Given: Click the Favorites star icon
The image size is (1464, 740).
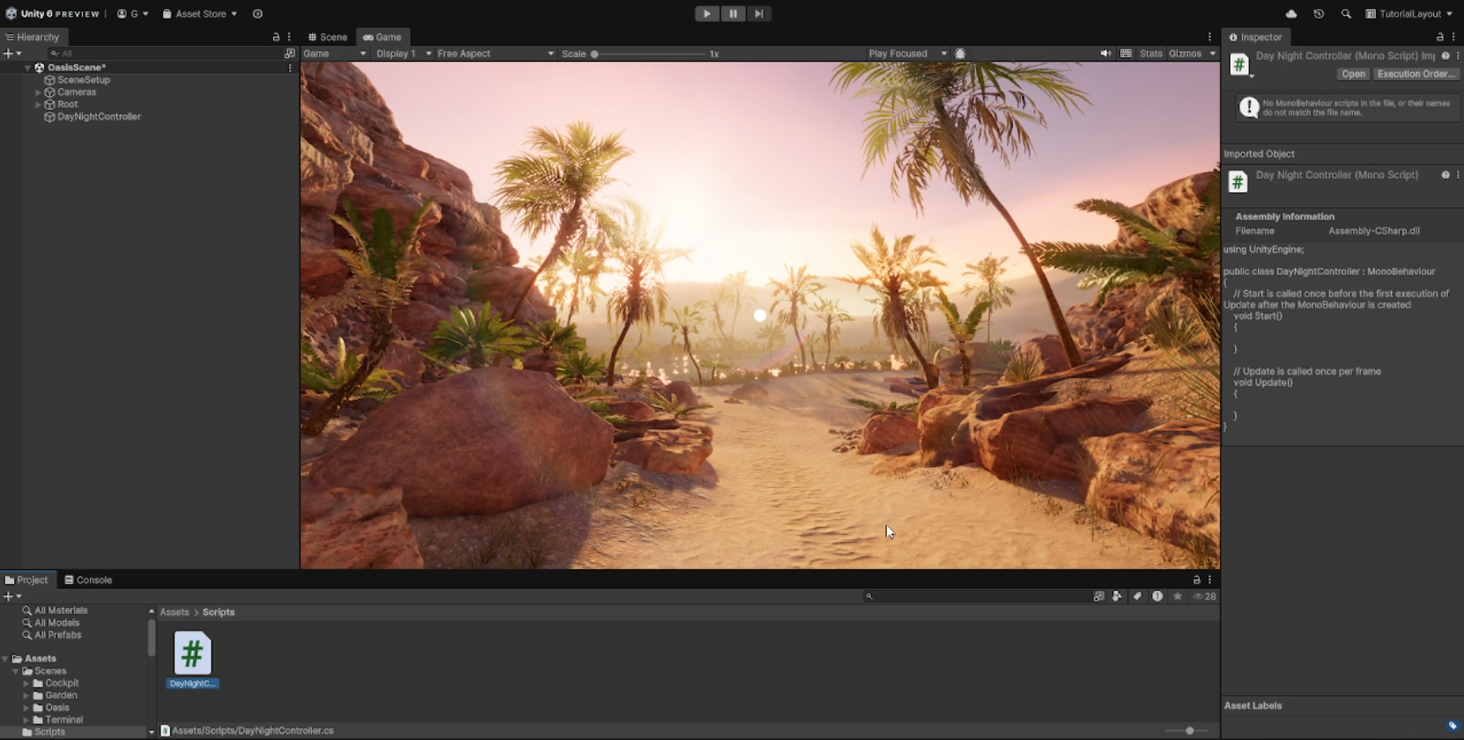Looking at the screenshot, I should (x=1178, y=596).
